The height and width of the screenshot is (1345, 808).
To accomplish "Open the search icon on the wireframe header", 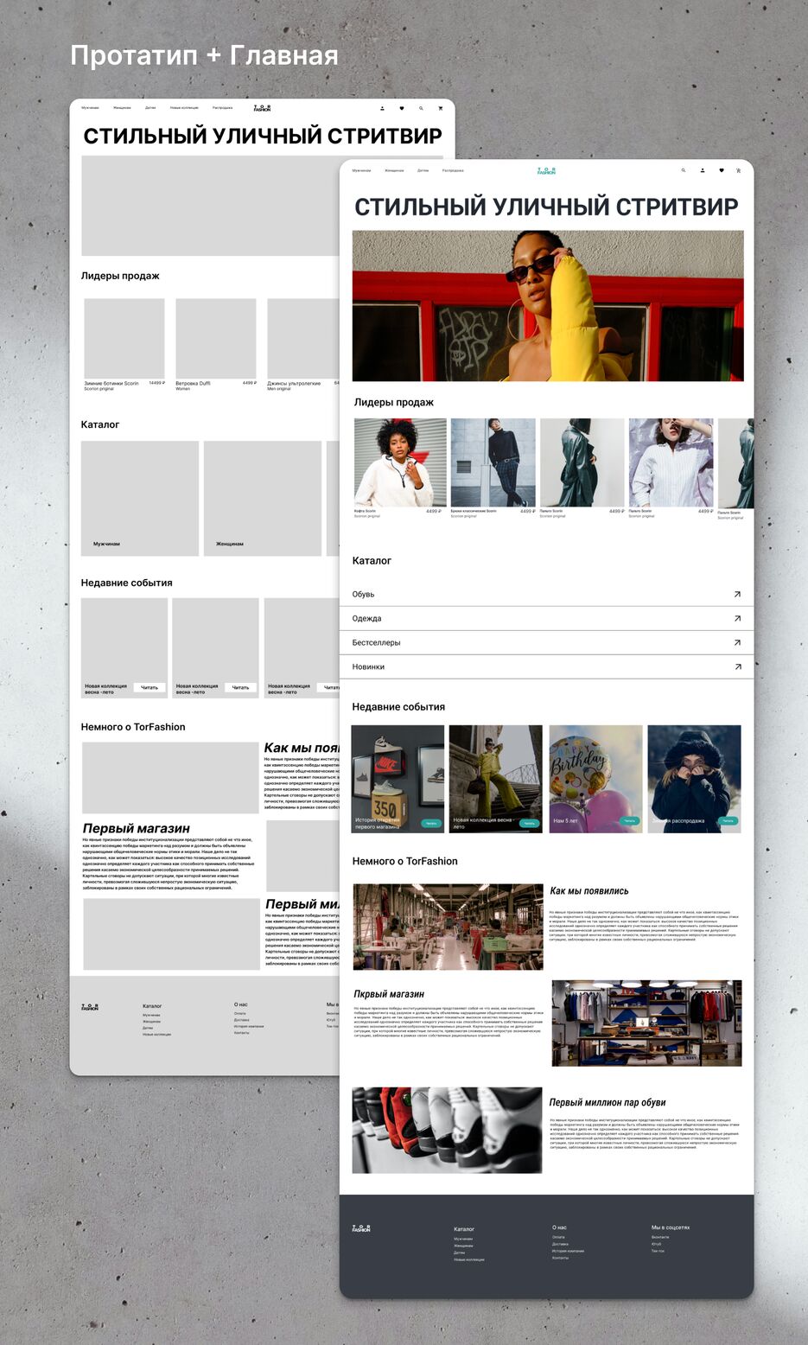I will point(421,108).
